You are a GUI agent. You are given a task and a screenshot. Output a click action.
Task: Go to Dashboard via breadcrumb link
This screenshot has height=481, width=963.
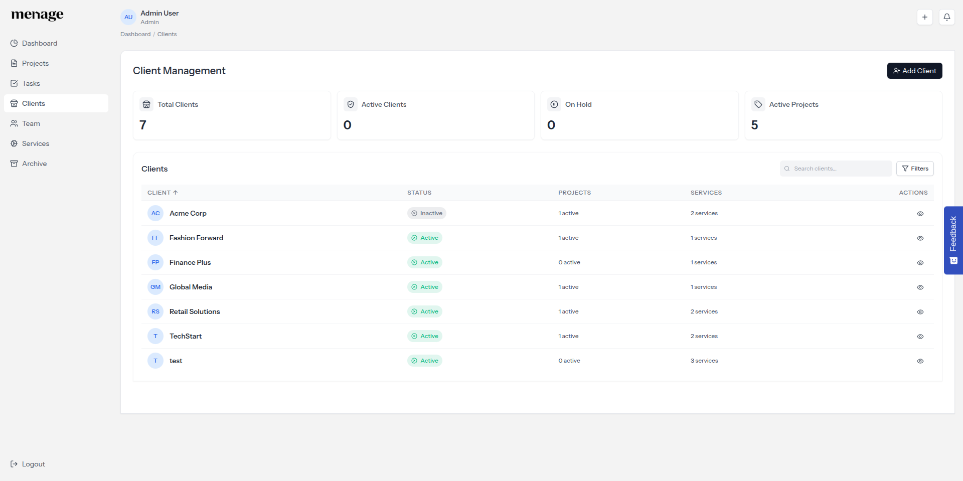coord(135,34)
